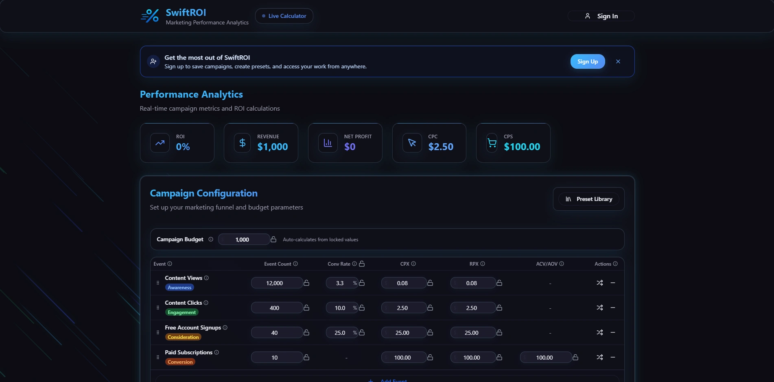Open info icon beside Content Clicks
Viewport: 774px width, 382px height.
206,303
